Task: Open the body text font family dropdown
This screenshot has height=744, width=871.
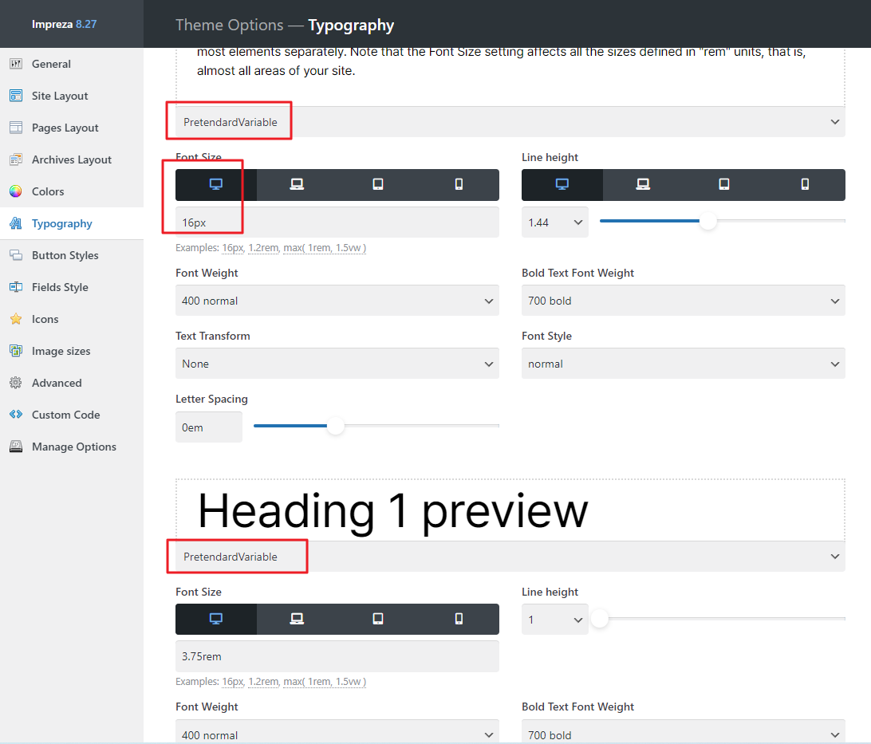Action: click(510, 122)
